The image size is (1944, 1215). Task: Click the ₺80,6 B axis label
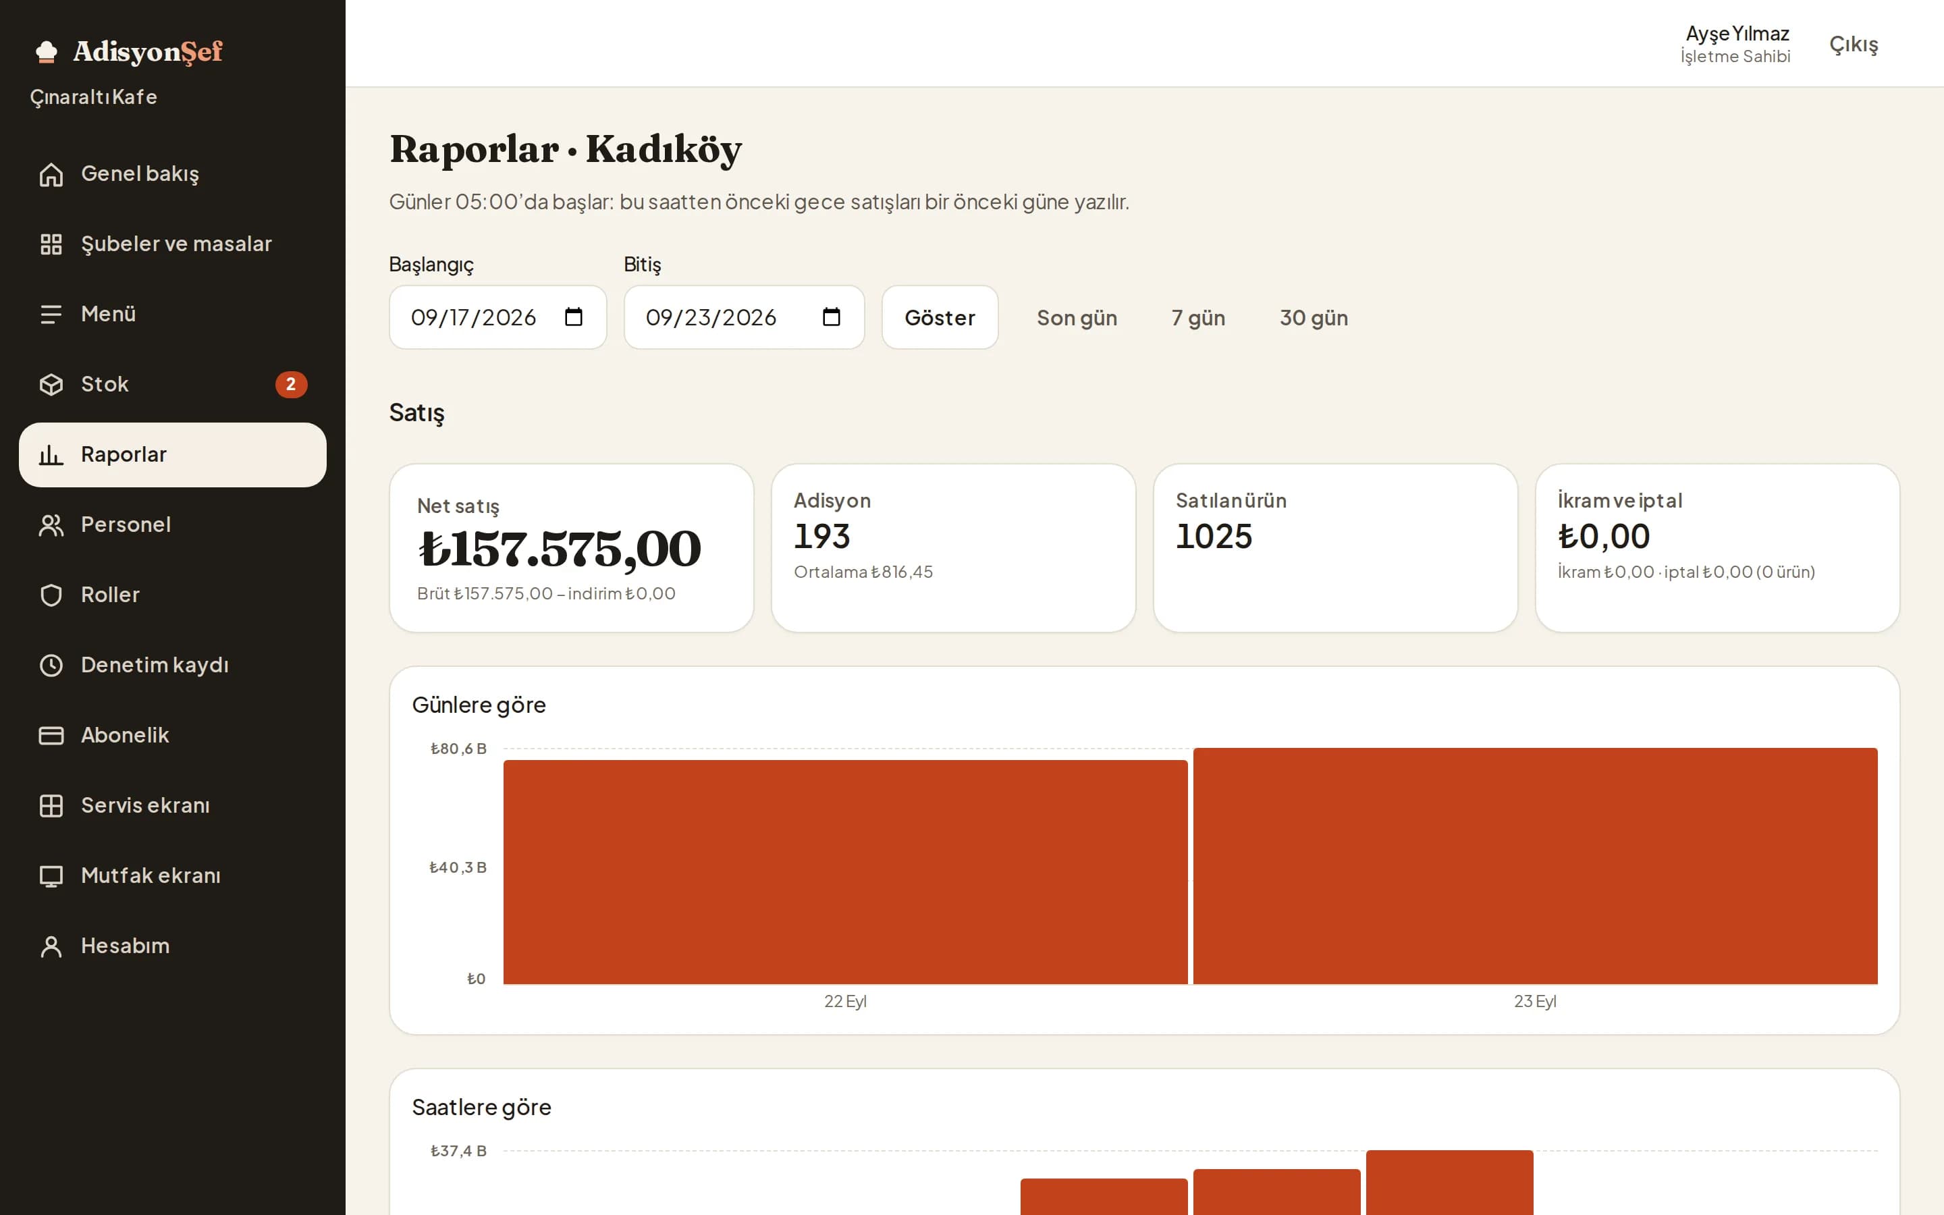coord(458,749)
